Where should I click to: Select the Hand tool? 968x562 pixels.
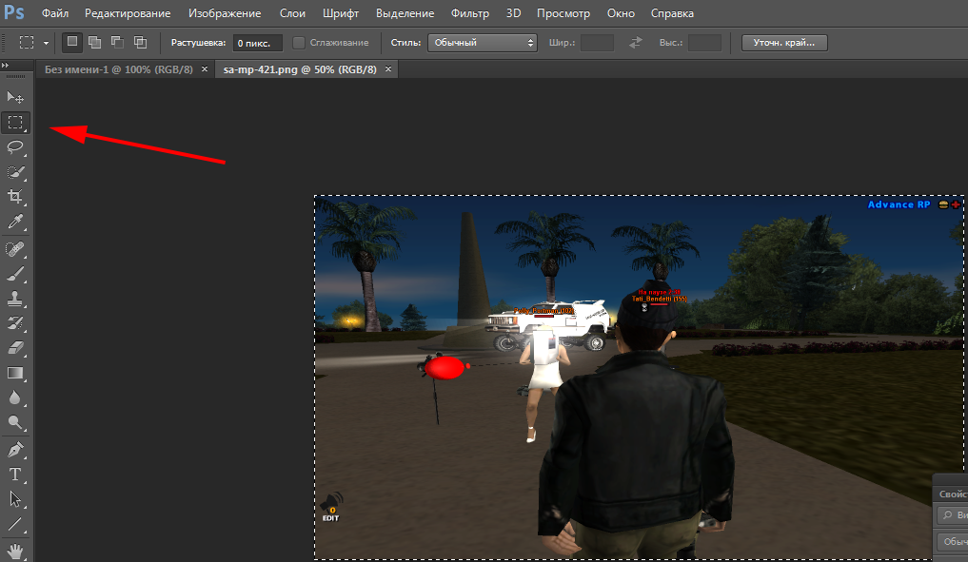15,551
